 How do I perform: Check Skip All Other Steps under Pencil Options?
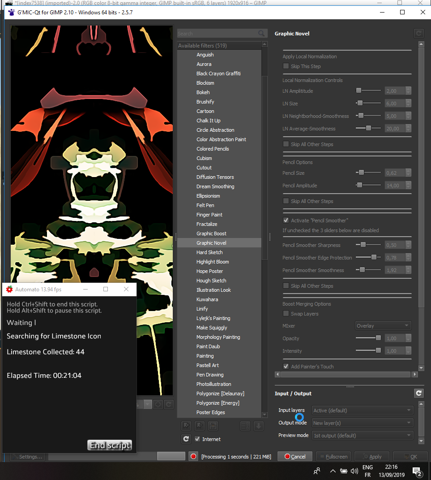(x=286, y=201)
